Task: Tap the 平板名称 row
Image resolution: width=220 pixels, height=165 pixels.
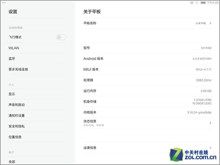Action: tap(147, 23)
